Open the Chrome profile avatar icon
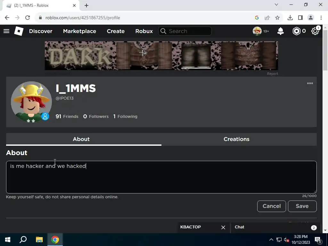The image size is (328, 246). pyautogui.click(x=311, y=18)
